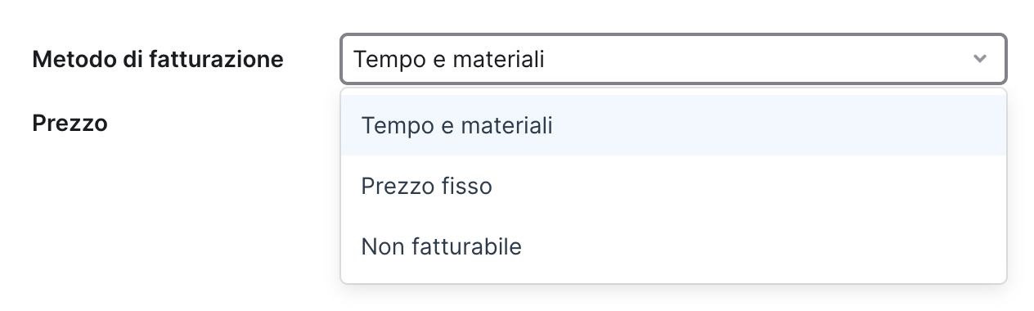Viewport: 1034px width, 311px height.
Task: Close the dropdown using its down arrow
Action: coord(979,59)
